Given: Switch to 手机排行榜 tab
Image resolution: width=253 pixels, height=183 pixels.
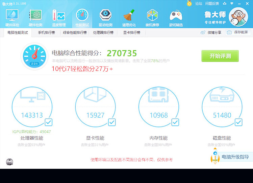Looking at the screenshot, I should pos(47,32).
